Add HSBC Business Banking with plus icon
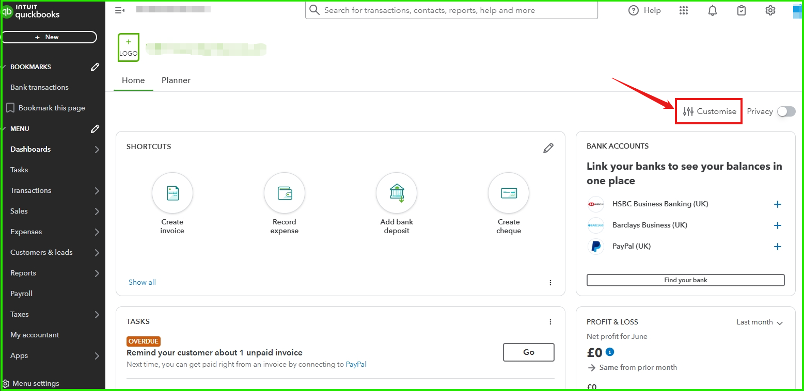Screen dimensions: 804x391 [x=778, y=204]
